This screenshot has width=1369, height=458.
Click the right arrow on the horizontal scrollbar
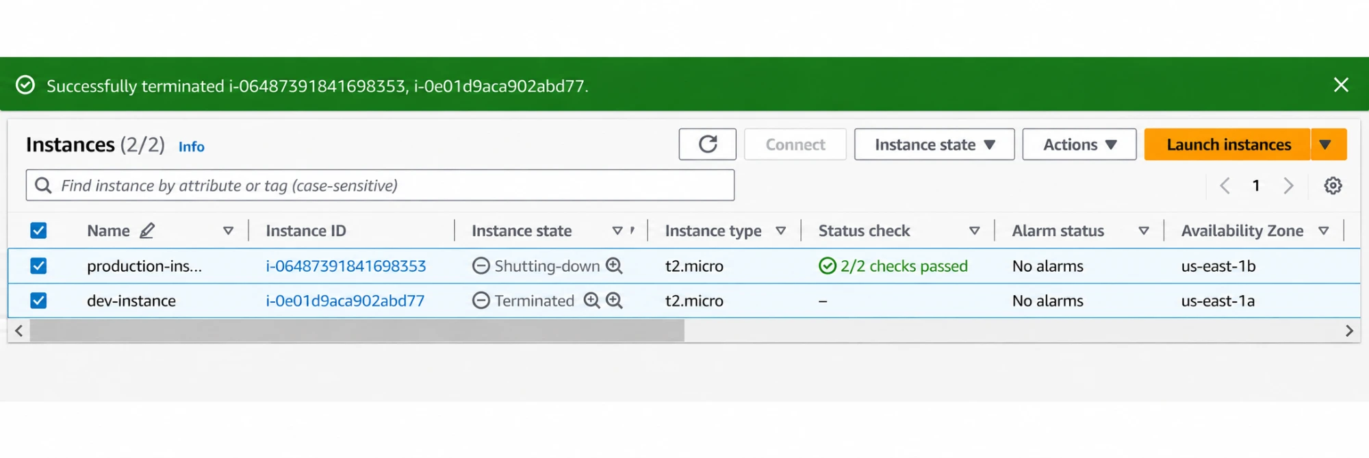coord(1349,331)
